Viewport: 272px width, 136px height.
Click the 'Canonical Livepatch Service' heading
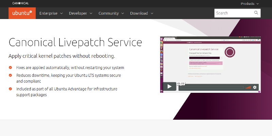75,42
